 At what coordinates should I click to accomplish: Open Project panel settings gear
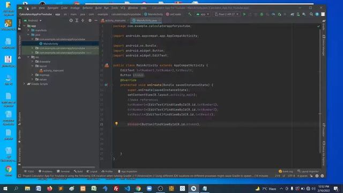point(90,20)
